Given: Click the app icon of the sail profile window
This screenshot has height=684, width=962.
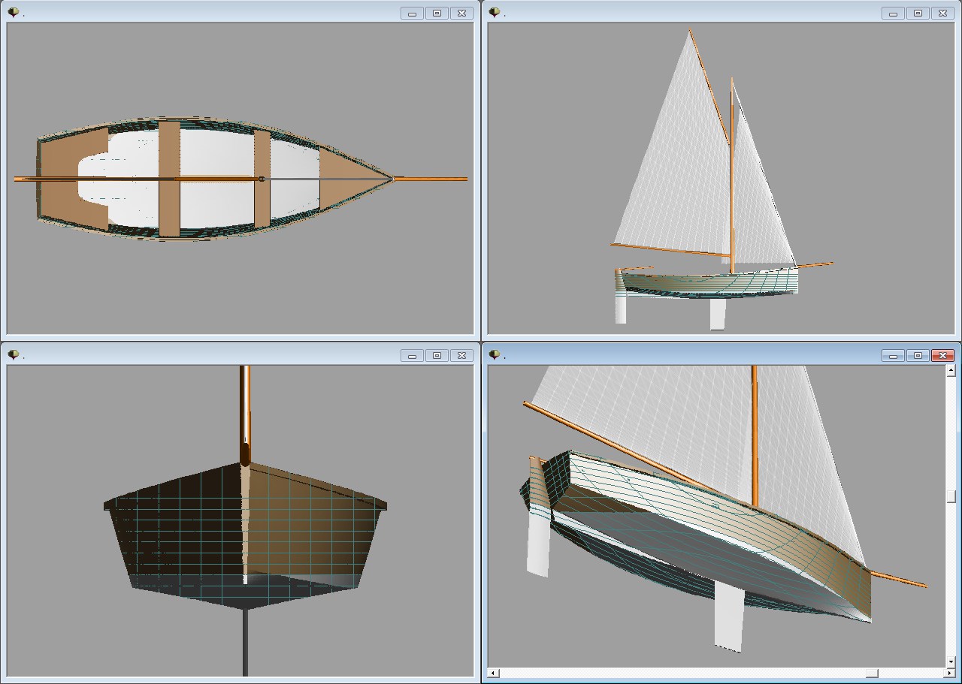Looking at the screenshot, I should tap(494, 12).
